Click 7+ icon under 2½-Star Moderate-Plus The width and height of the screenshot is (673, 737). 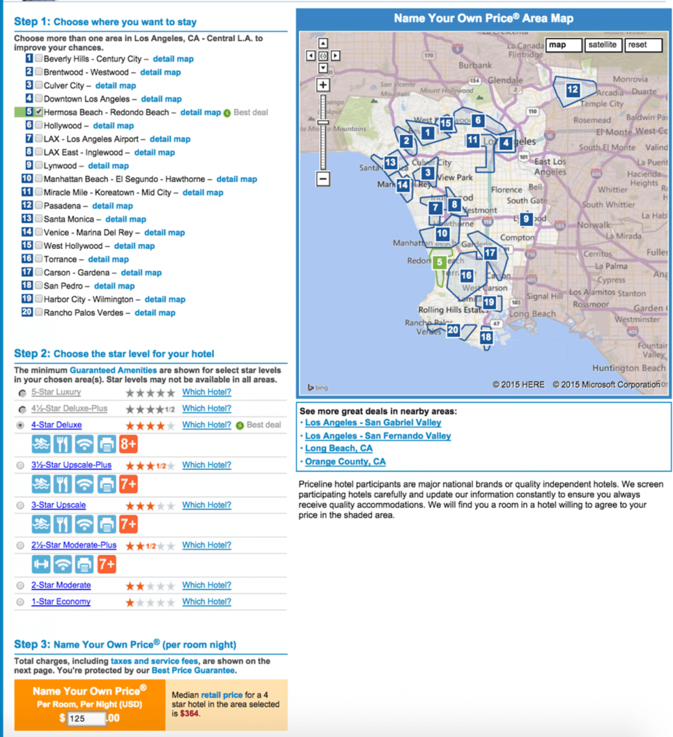pyautogui.click(x=107, y=564)
